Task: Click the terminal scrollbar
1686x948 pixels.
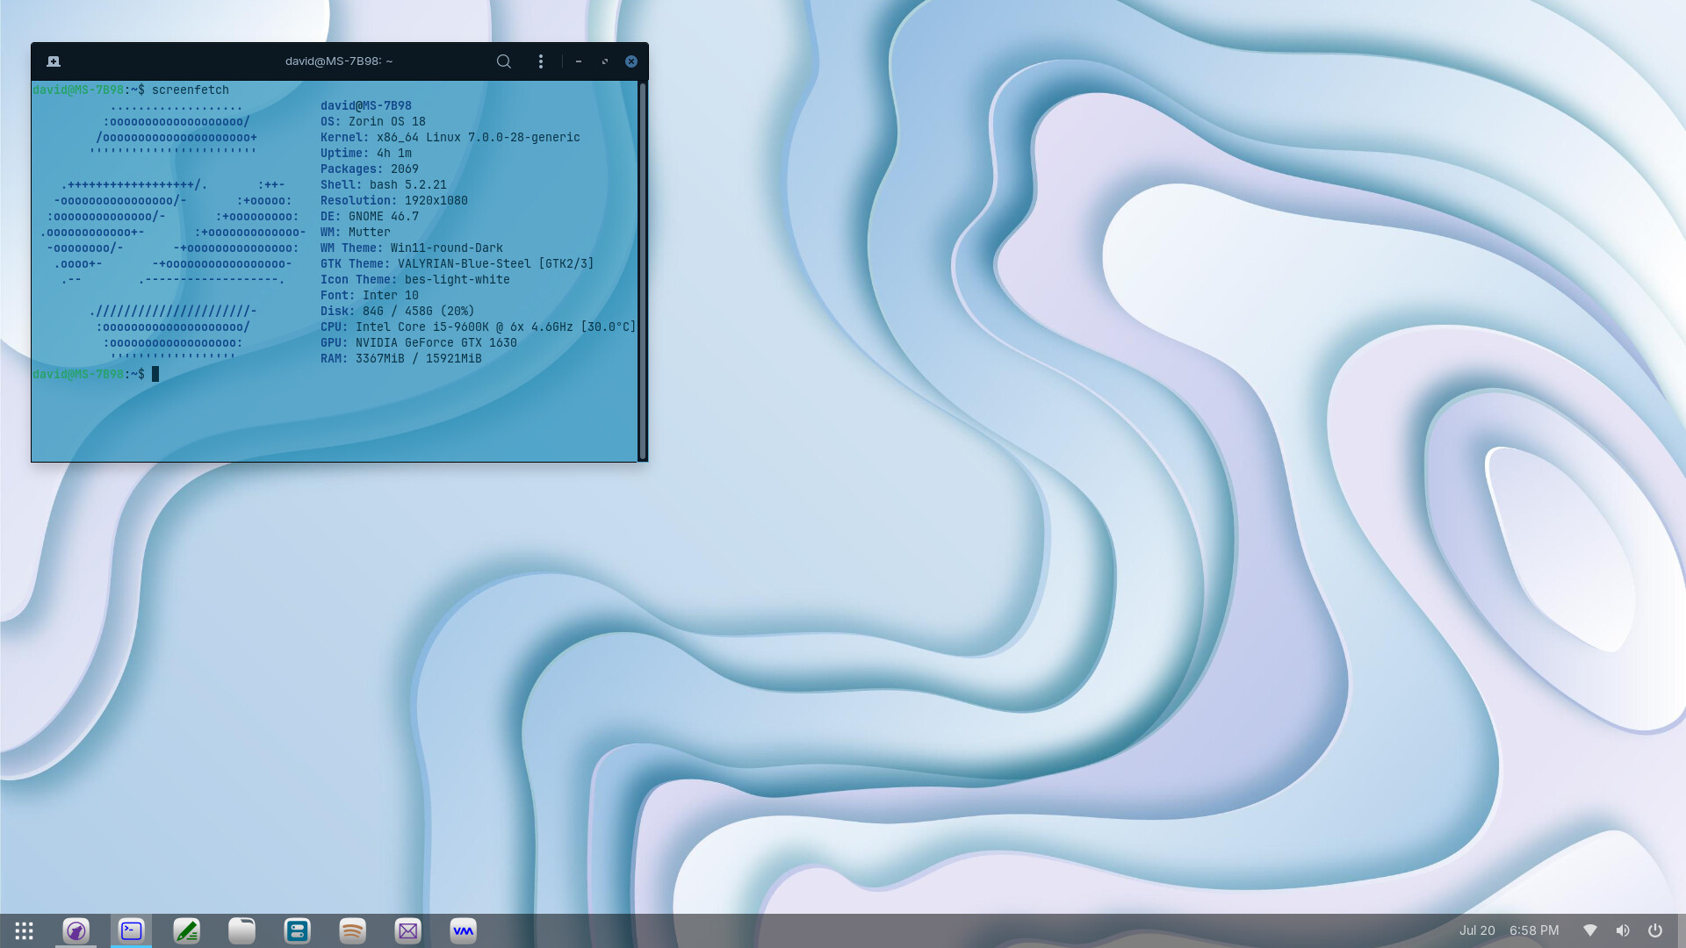Action: click(643, 270)
